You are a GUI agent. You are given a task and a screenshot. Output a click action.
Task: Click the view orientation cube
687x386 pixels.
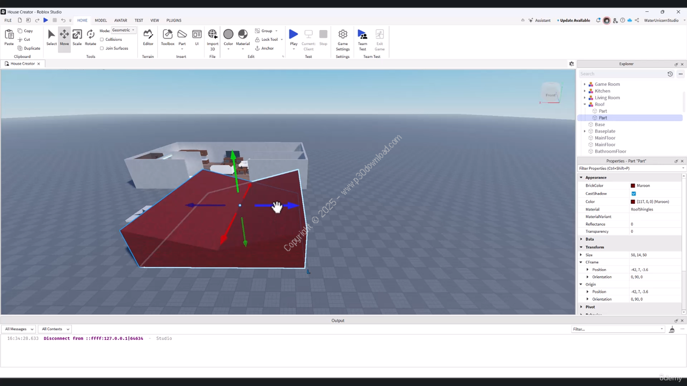click(551, 93)
